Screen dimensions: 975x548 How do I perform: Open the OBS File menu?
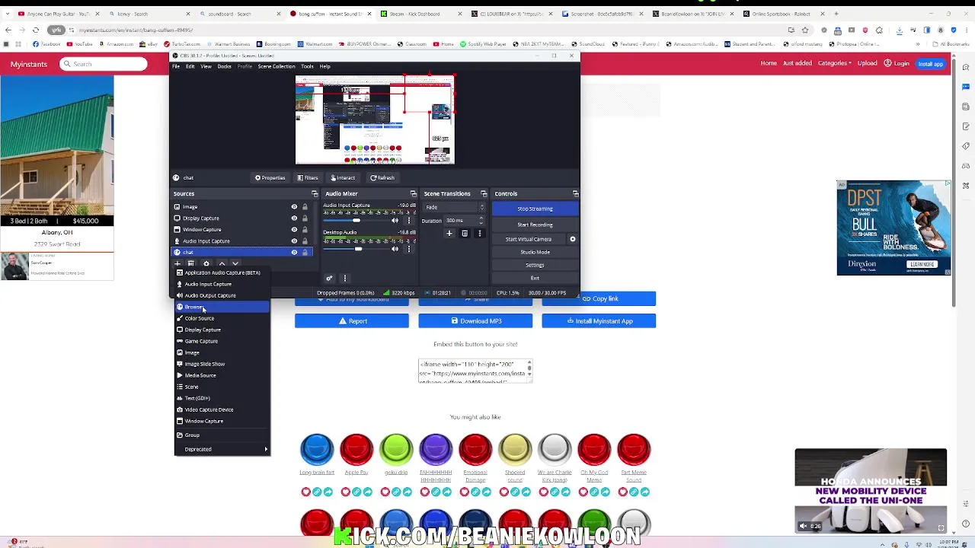pos(176,66)
